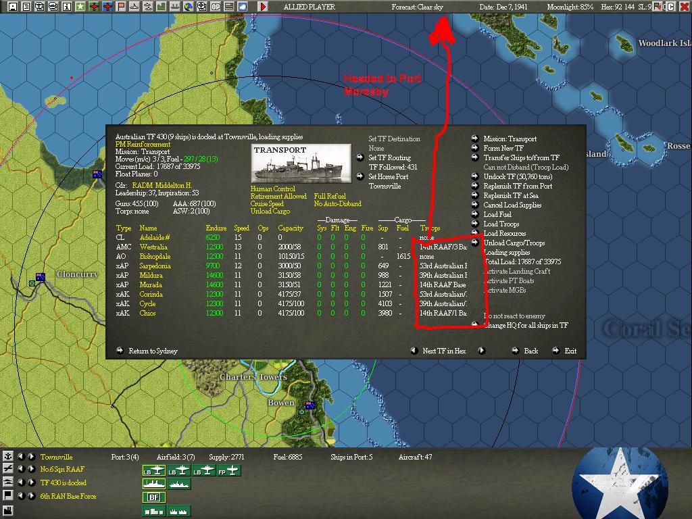Screen dimensions: 692x519
Task: Click the save game disk icon
Action: click(12, 7)
